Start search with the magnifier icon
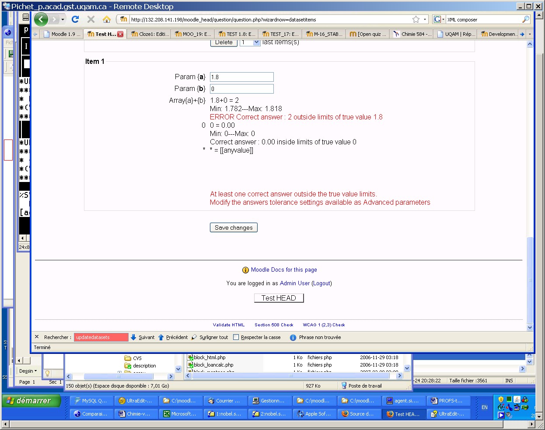This screenshot has height=430, width=545. 525,19
